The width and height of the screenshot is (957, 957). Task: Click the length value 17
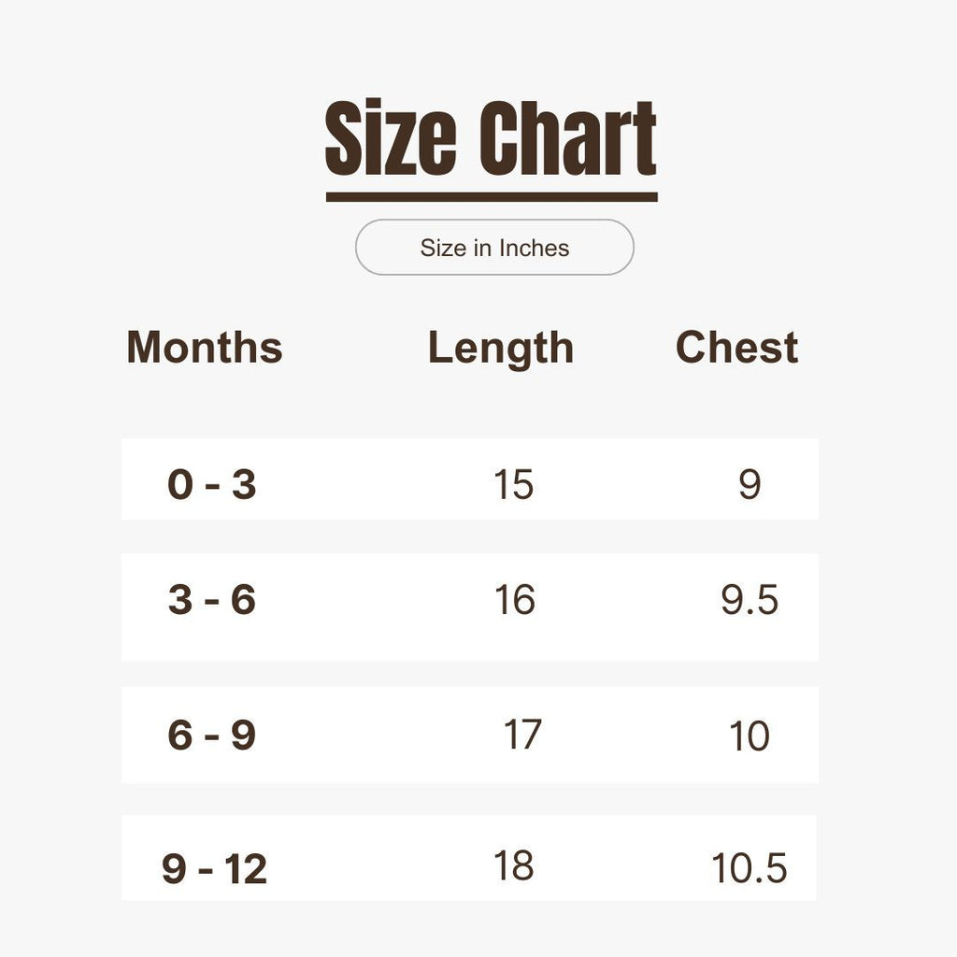pyautogui.click(x=522, y=735)
